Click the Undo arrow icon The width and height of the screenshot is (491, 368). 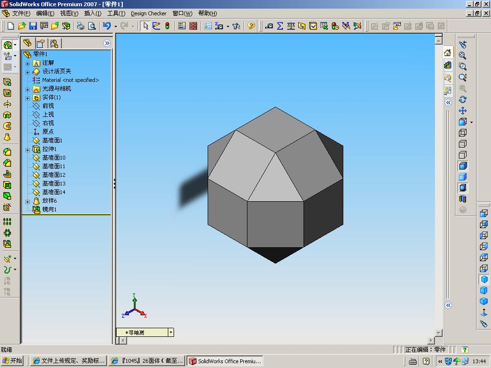[x=107, y=26]
